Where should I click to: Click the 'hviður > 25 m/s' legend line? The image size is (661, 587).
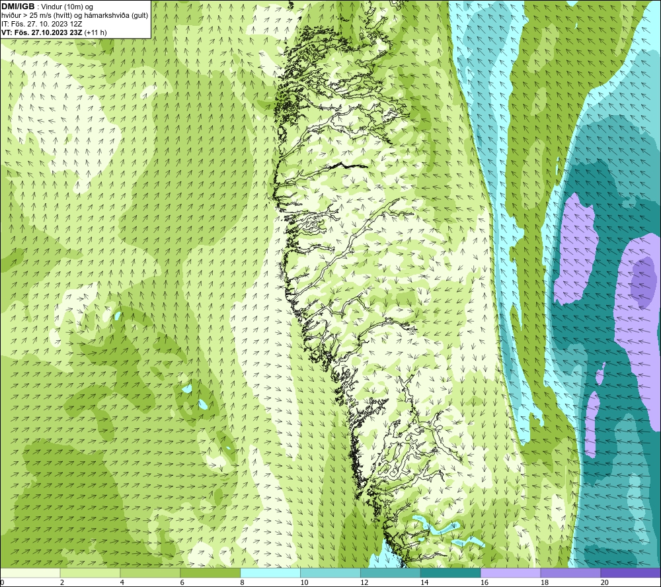[x=75, y=16]
